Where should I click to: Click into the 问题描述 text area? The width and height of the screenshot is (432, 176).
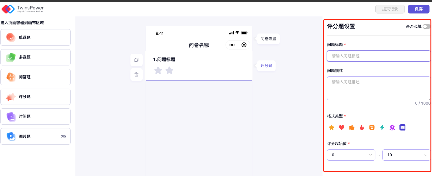[379, 88]
